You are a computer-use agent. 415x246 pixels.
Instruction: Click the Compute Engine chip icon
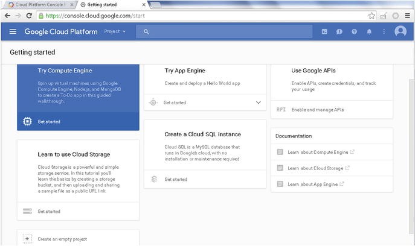coord(27,121)
